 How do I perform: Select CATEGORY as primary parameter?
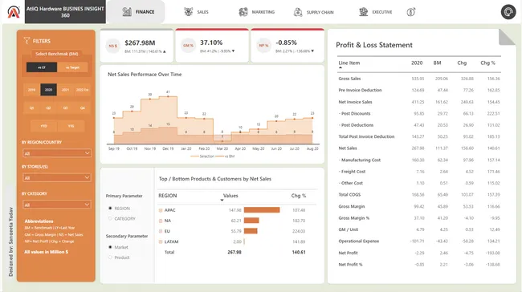coord(110,218)
